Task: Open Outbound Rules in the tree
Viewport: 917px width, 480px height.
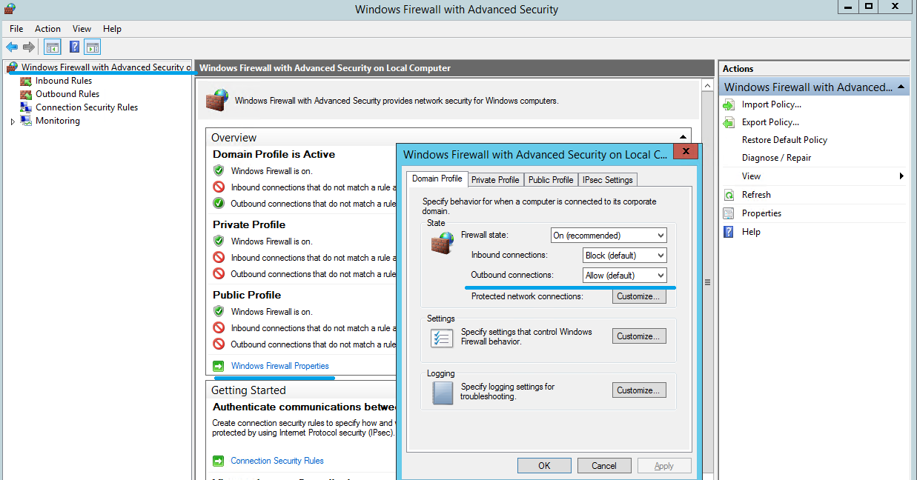Action: [67, 94]
